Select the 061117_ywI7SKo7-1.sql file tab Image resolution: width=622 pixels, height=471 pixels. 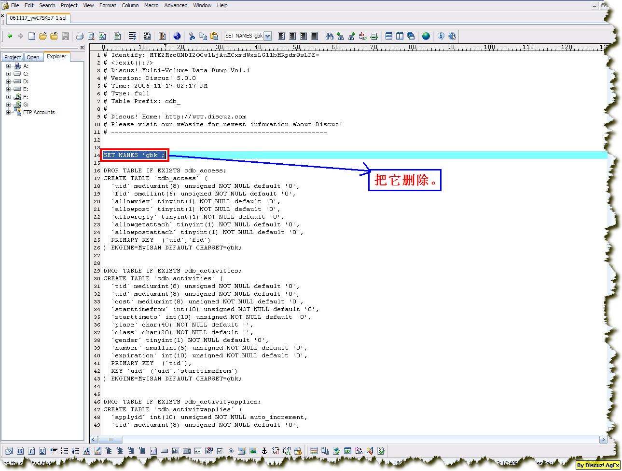click(x=38, y=18)
